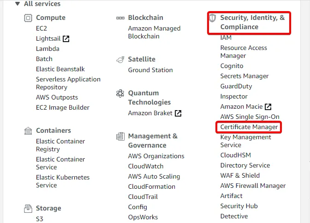Open the S3 storage service
This screenshot has height=223, width=310.
(40, 219)
